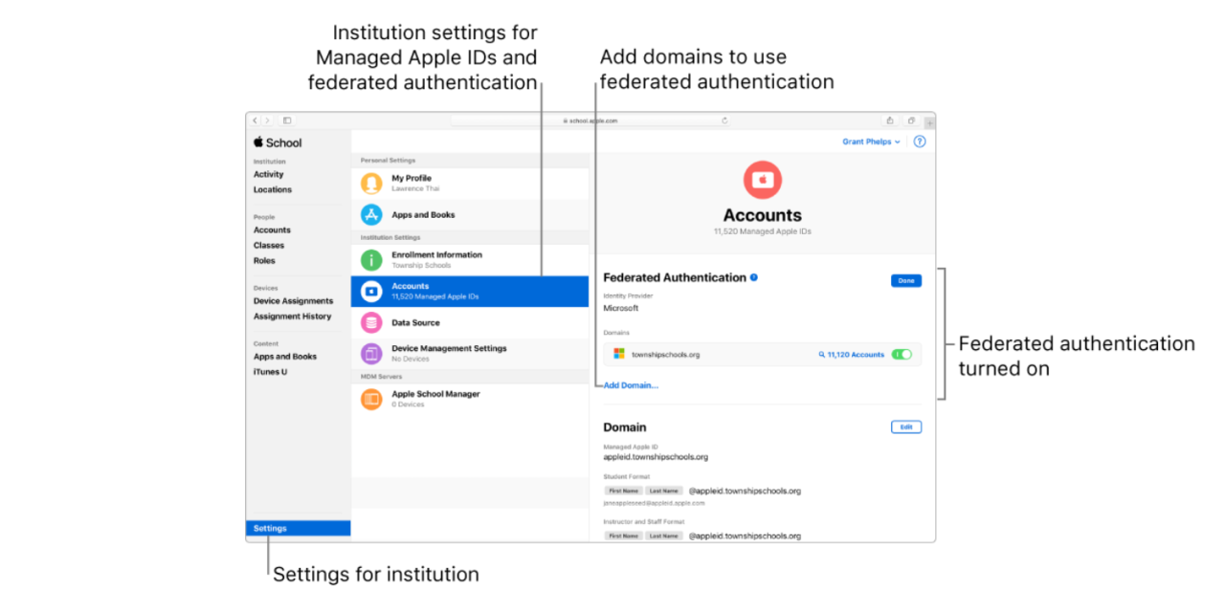Select the Apple School Manager MDM server icon
Viewport: 1225px width, 612px height.
[x=373, y=398]
